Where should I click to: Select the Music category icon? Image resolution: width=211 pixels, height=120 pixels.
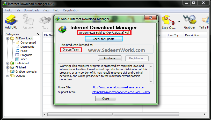pos(17,51)
